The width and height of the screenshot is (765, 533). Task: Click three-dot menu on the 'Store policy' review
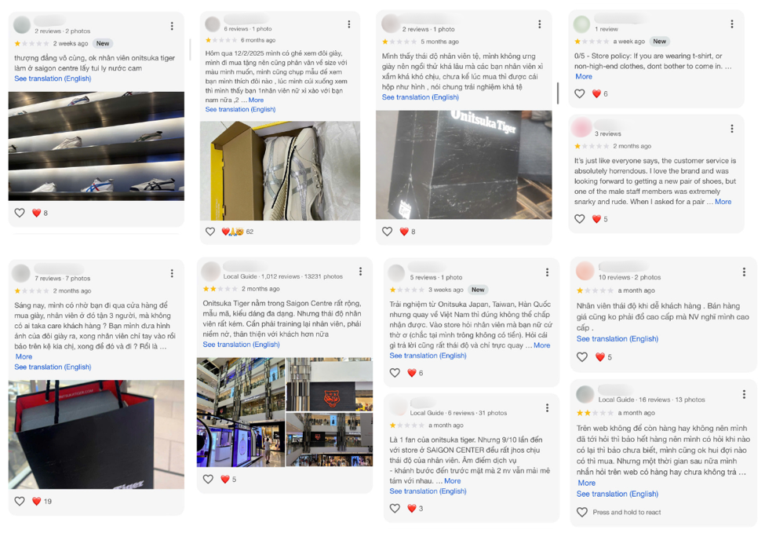[x=732, y=24]
